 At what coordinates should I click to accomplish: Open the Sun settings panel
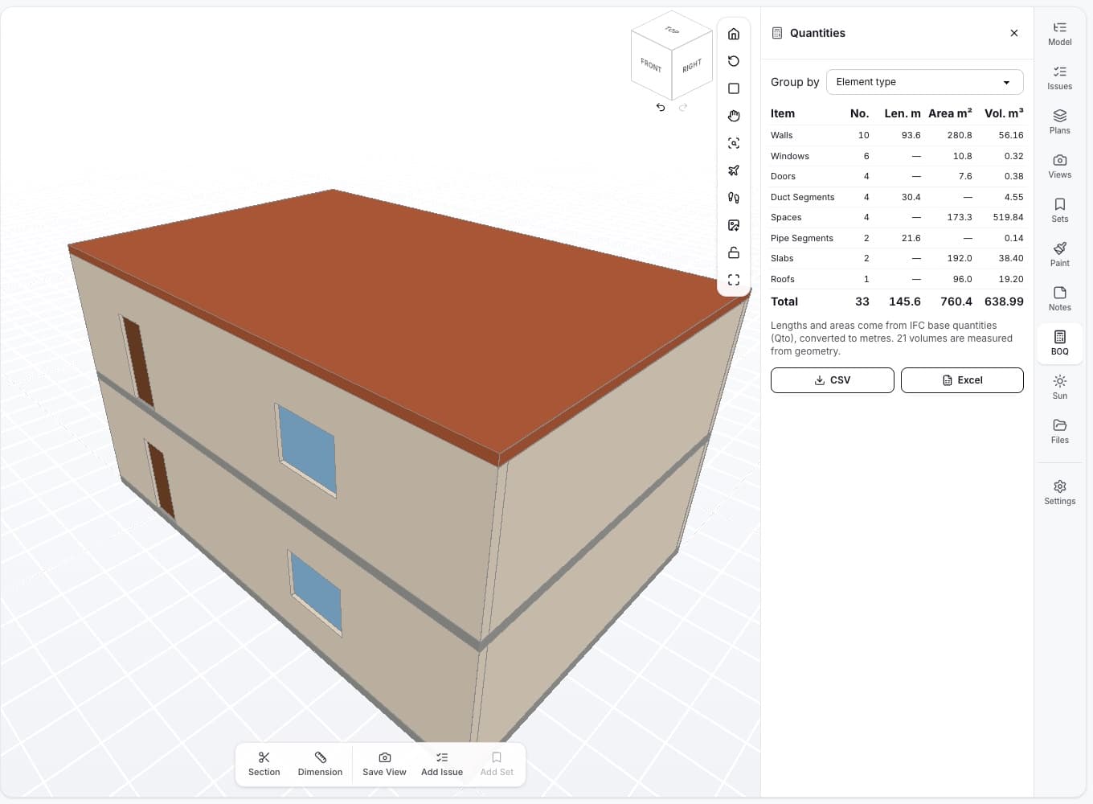click(1060, 388)
